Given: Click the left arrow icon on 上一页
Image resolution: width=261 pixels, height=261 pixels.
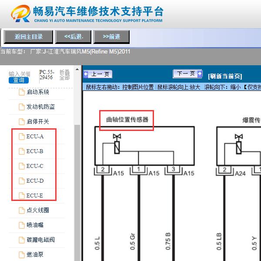Looking at the screenshot, I should 86,74.
